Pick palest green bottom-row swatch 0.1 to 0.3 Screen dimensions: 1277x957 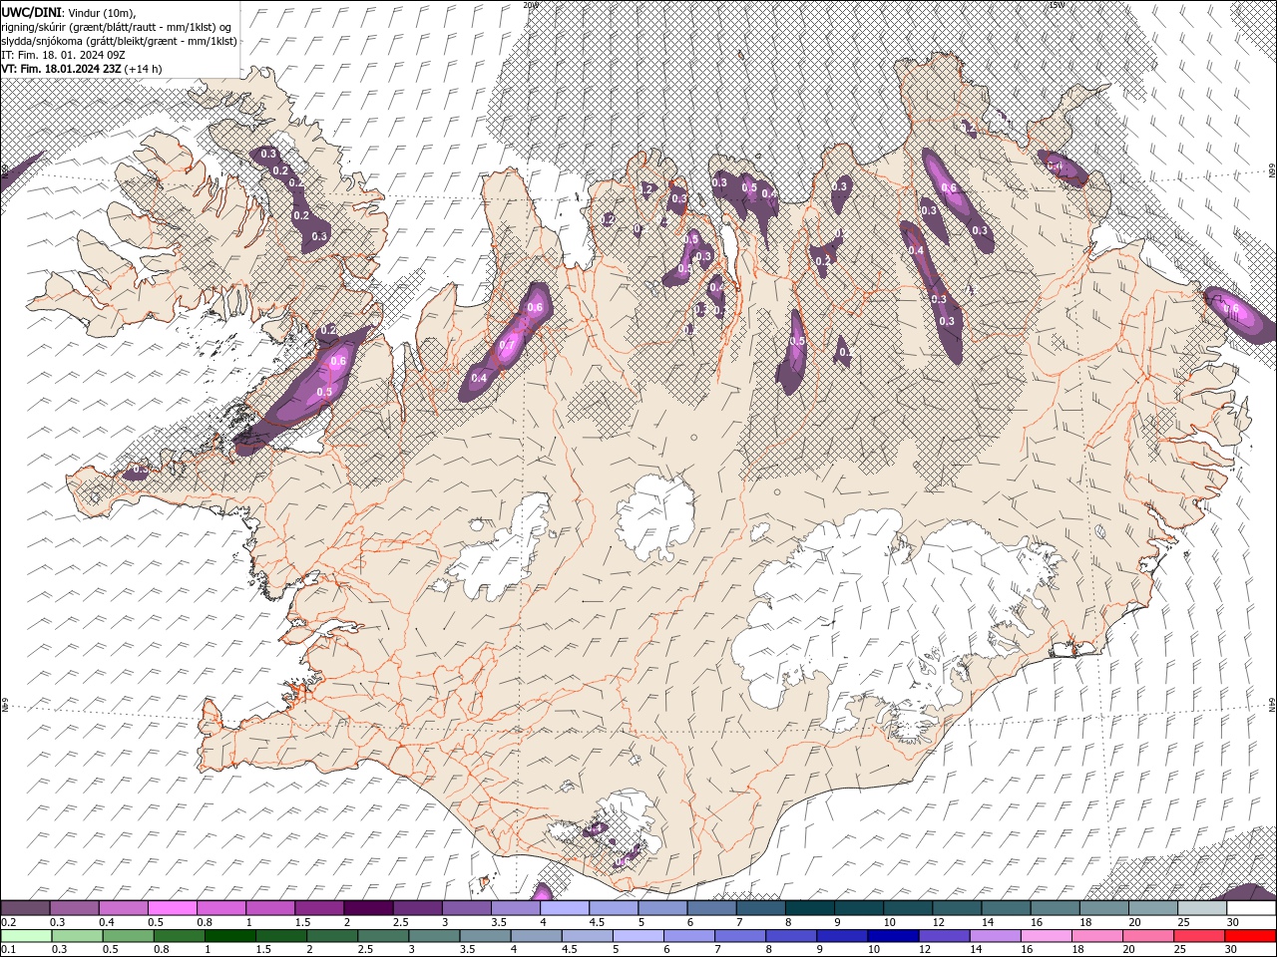26,935
